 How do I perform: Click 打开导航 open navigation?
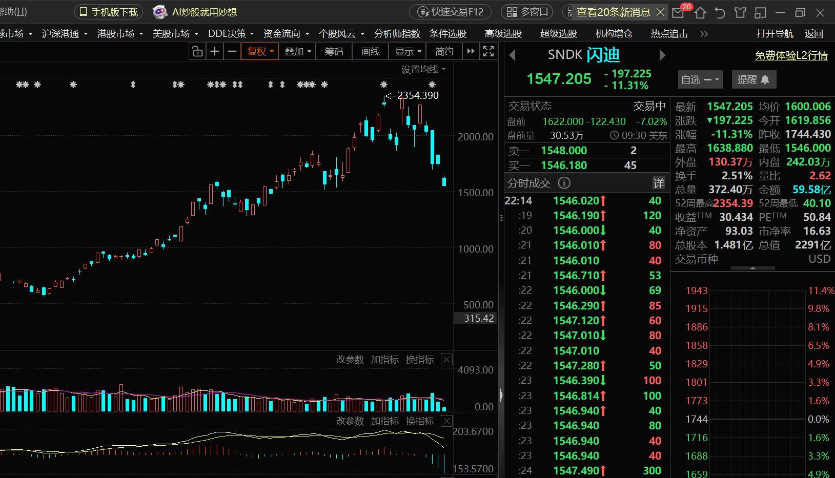(775, 33)
